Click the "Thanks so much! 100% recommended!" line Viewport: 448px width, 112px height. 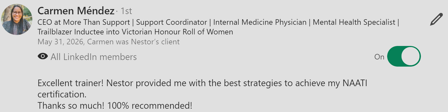tap(115, 106)
